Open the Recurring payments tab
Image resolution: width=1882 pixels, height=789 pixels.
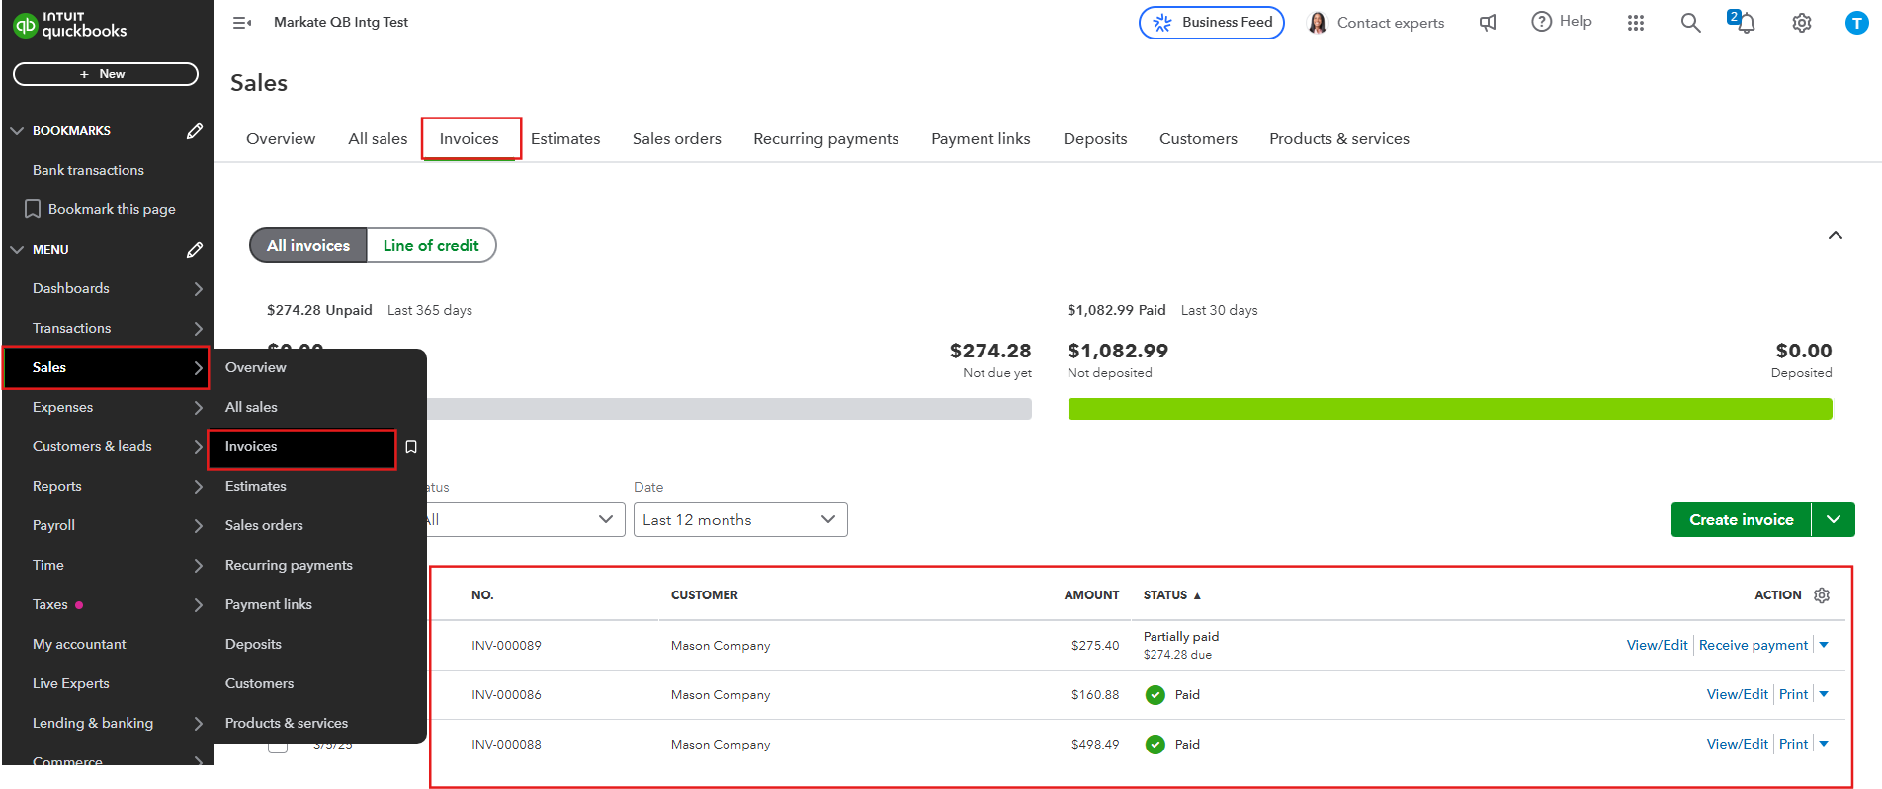click(x=826, y=138)
